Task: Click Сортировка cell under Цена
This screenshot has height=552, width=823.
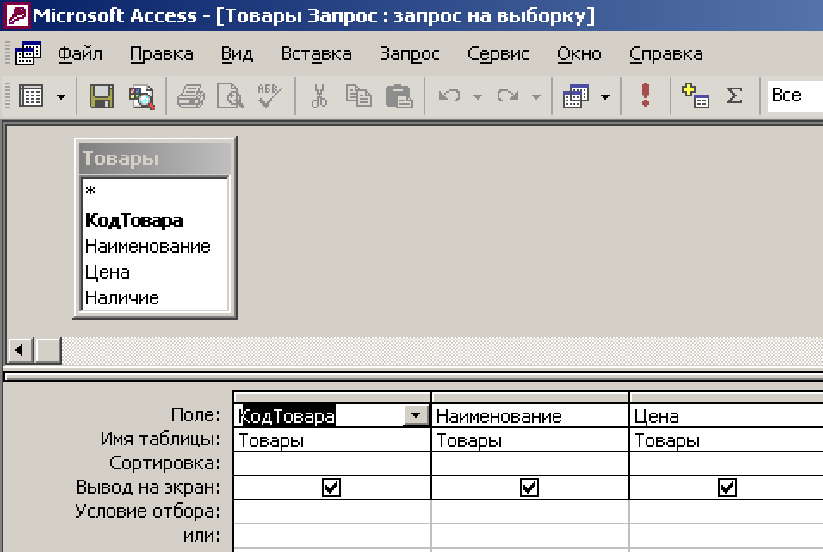Action: 727,464
